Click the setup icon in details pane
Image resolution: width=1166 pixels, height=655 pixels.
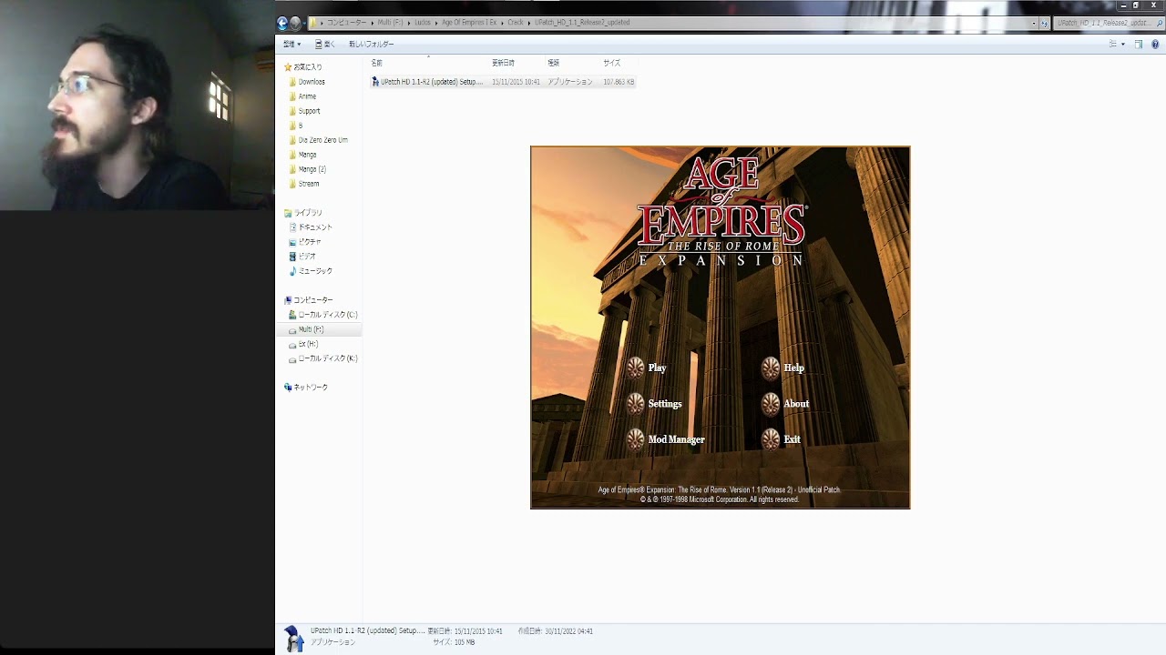click(292, 638)
